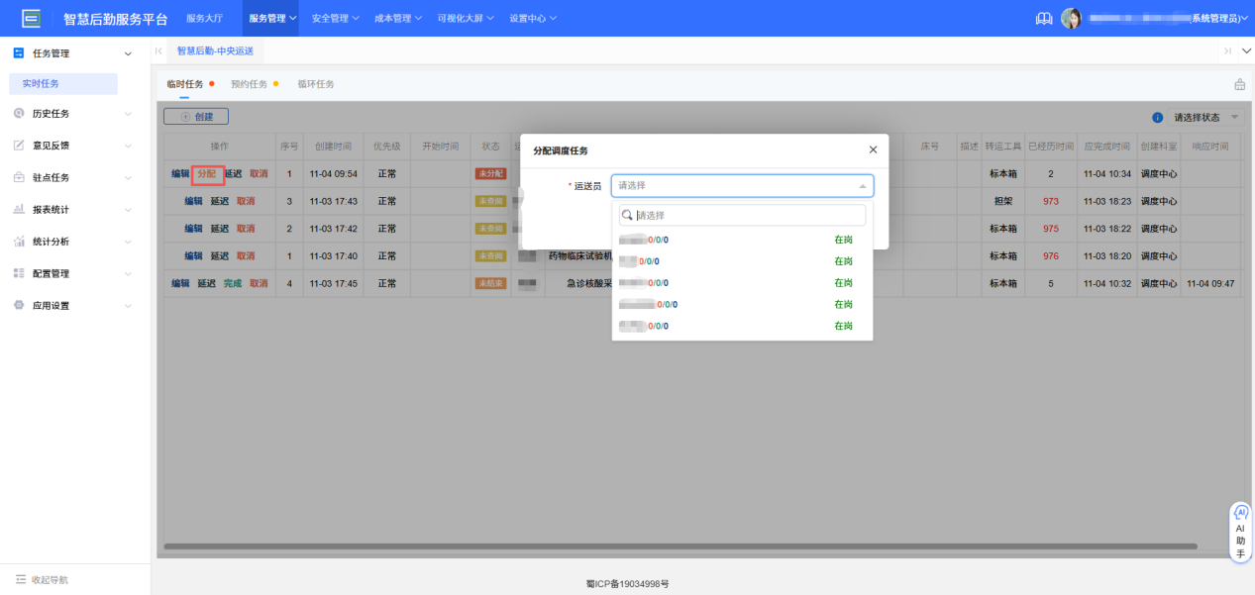Click the 历史任务 sidebar icon

click(19, 114)
